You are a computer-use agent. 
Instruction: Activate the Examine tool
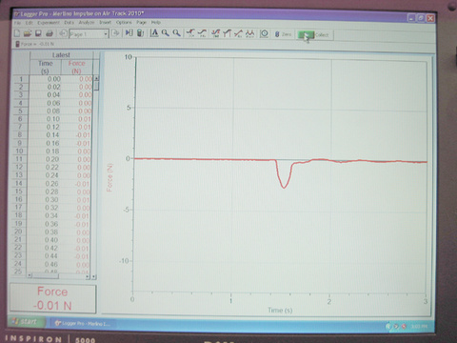pyautogui.click(x=190, y=32)
